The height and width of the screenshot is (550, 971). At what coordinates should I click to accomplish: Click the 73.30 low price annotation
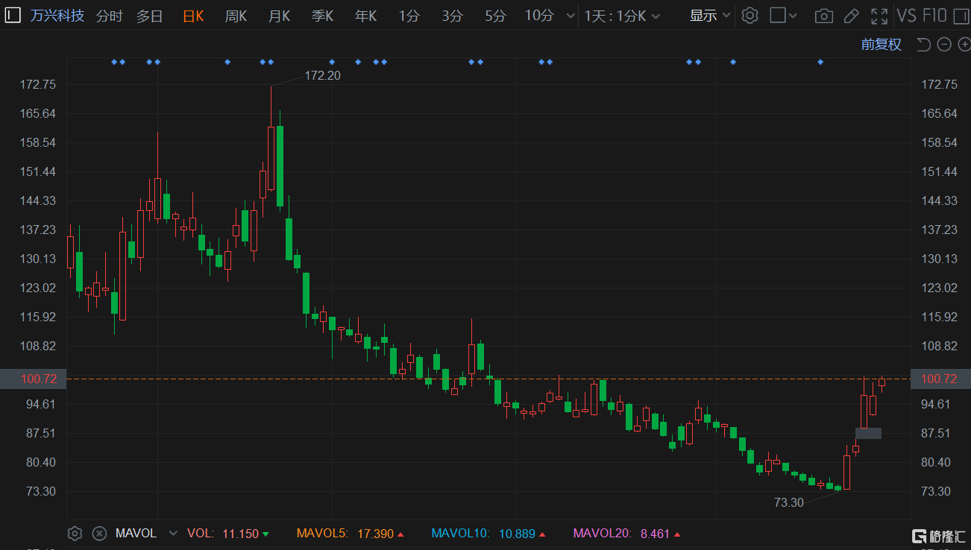tap(789, 502)
